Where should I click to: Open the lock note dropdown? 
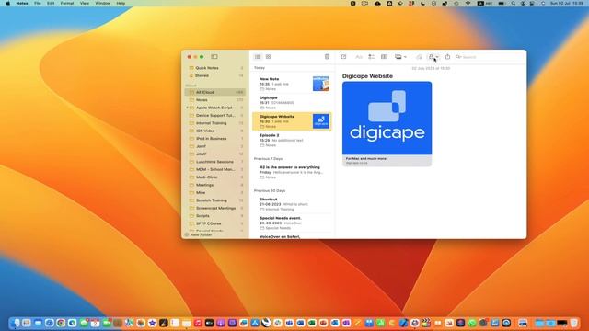click(433, 57)
